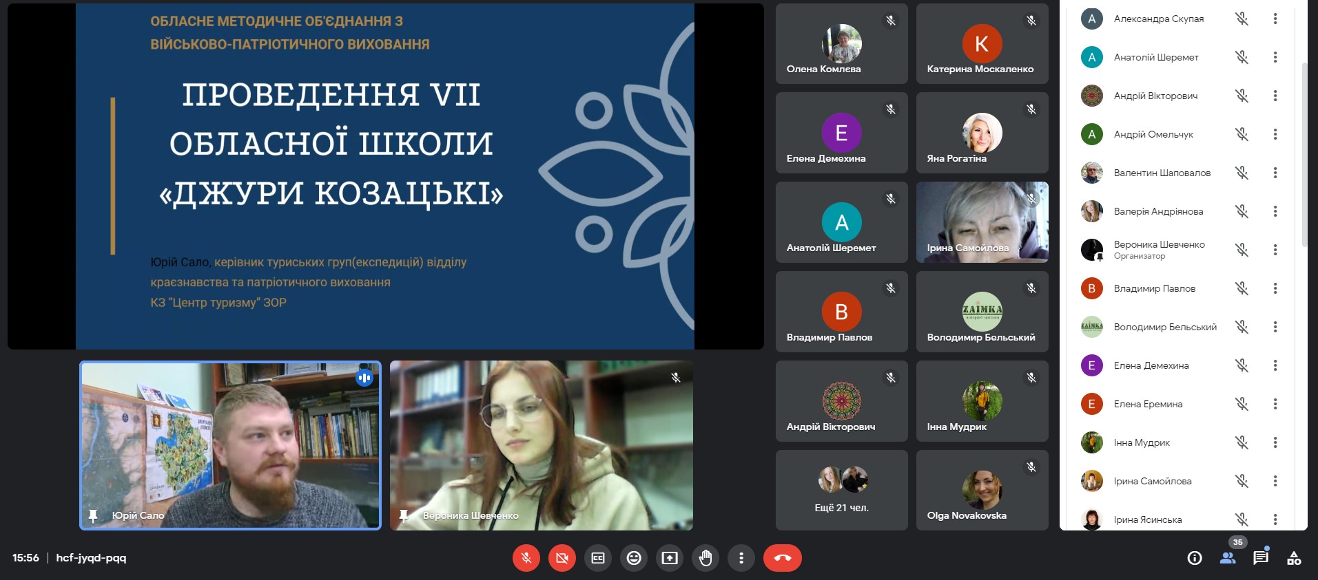The image size is (1318, 580).
Task: Expand options menu for Александра Скупая
Action: pyautogui.click(x=1275, y=19)
